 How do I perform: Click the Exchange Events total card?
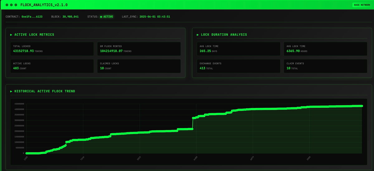[238, 66]
